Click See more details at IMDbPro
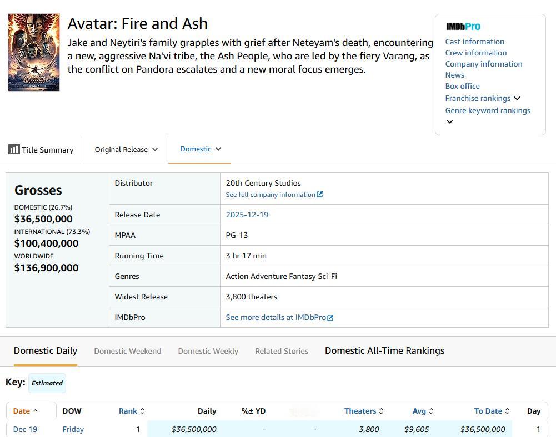Image resolution: width=556 pixels, height=437 pixels. click(276, 317)
